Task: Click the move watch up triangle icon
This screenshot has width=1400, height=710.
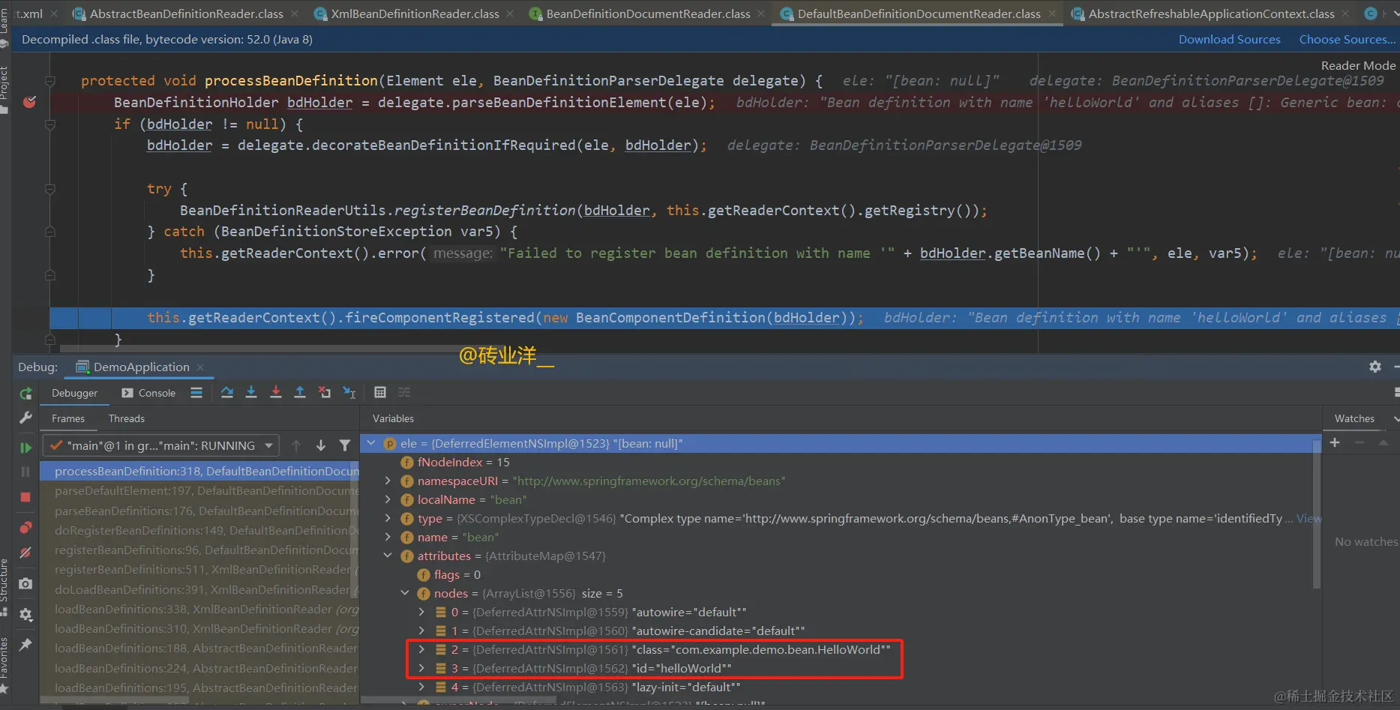Action: [1384, 443]
